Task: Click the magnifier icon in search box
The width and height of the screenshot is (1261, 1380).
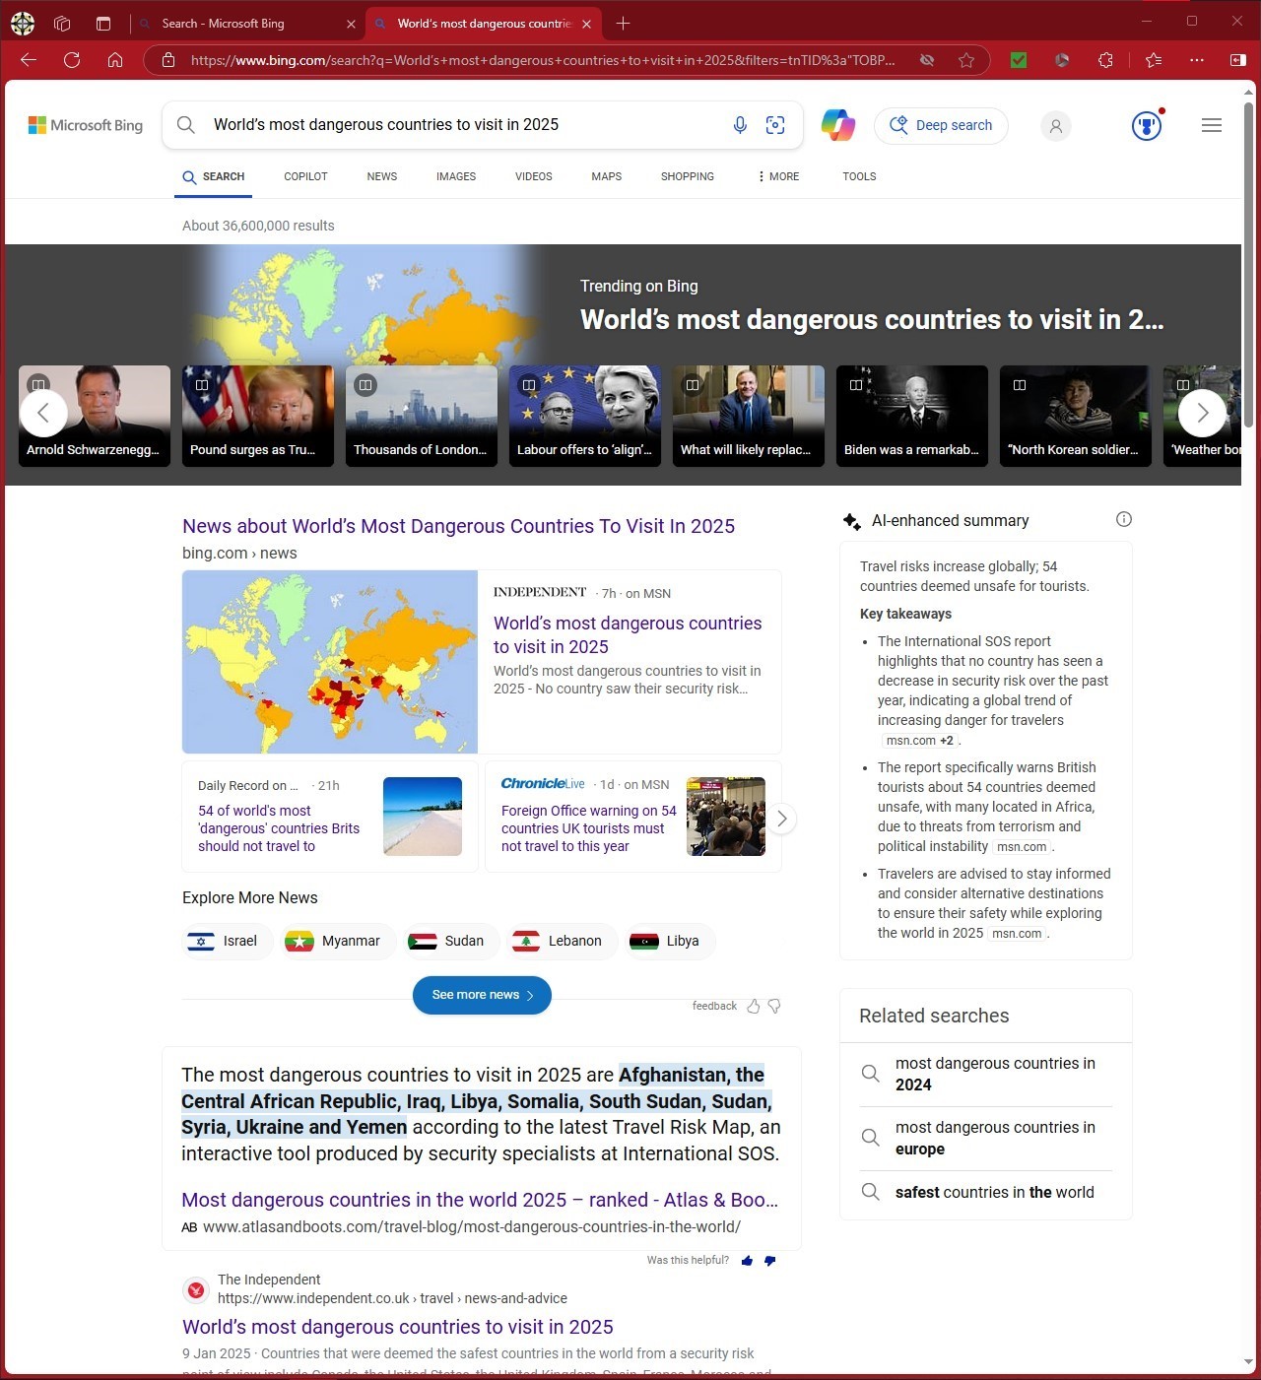Action: (185, 125)
